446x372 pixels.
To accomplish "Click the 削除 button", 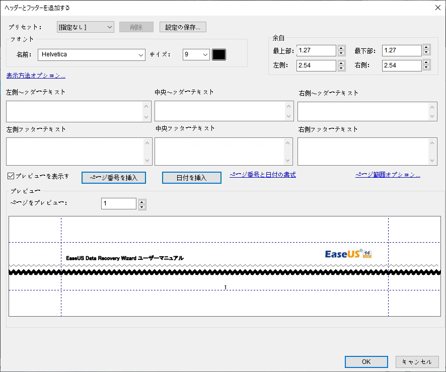I will click(x=136, y=27).
